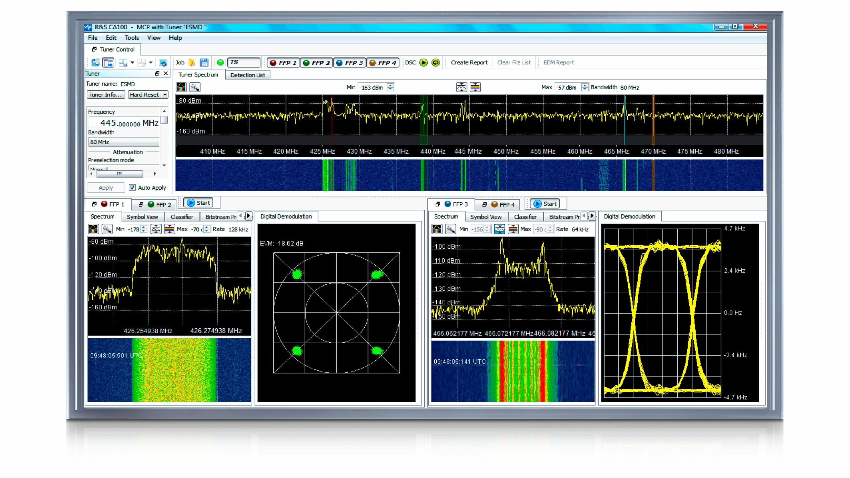The height and width of the screenshot is (478, 850).
Task: Toggle the Auto Apply checkbox
Action: [132, 188]
